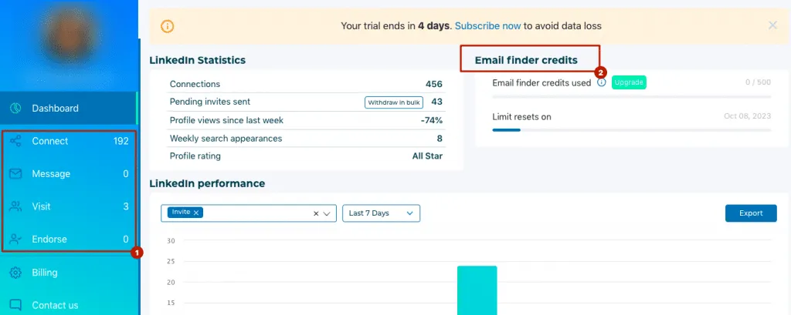Open the Last 7 Days dropdown

382,213
